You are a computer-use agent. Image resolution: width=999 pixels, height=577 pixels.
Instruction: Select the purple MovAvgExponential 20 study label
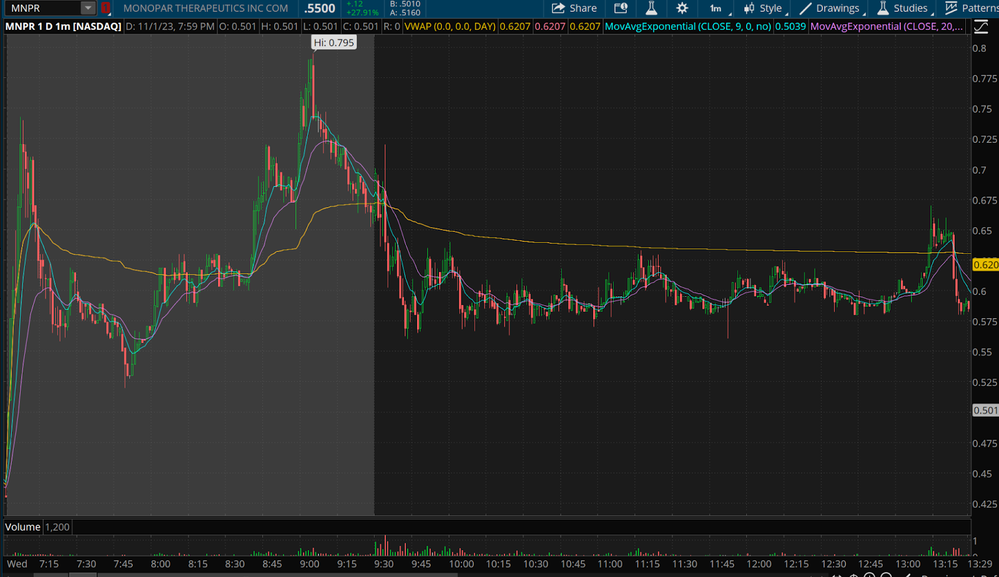886,26
